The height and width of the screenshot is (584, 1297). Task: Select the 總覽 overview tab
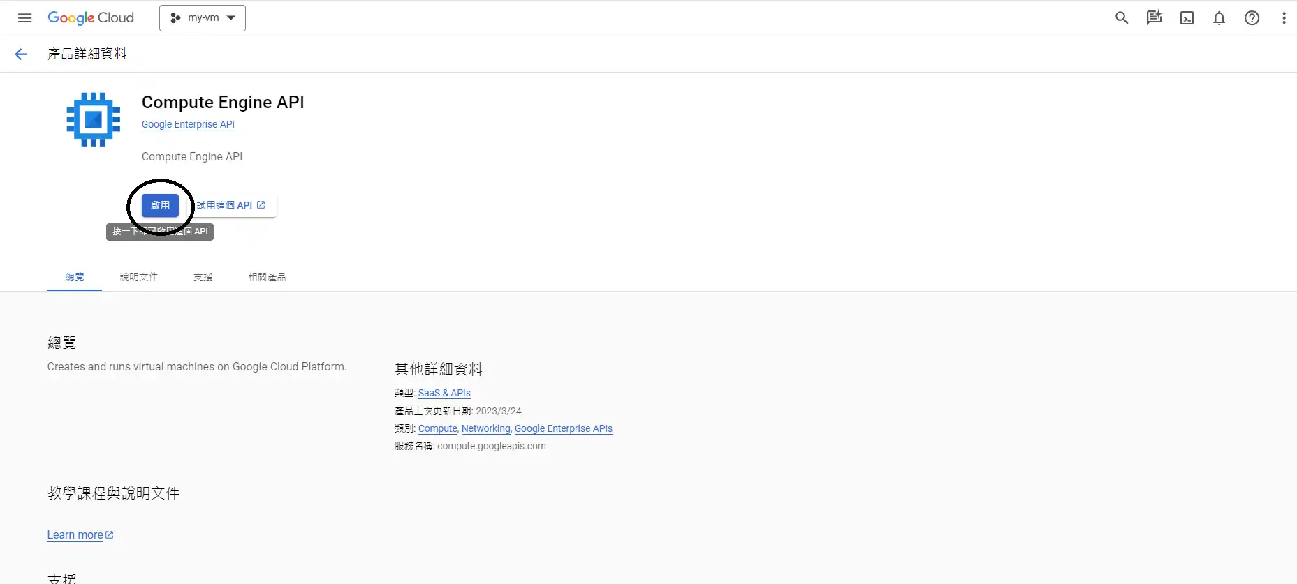click(x=75, y=277)
